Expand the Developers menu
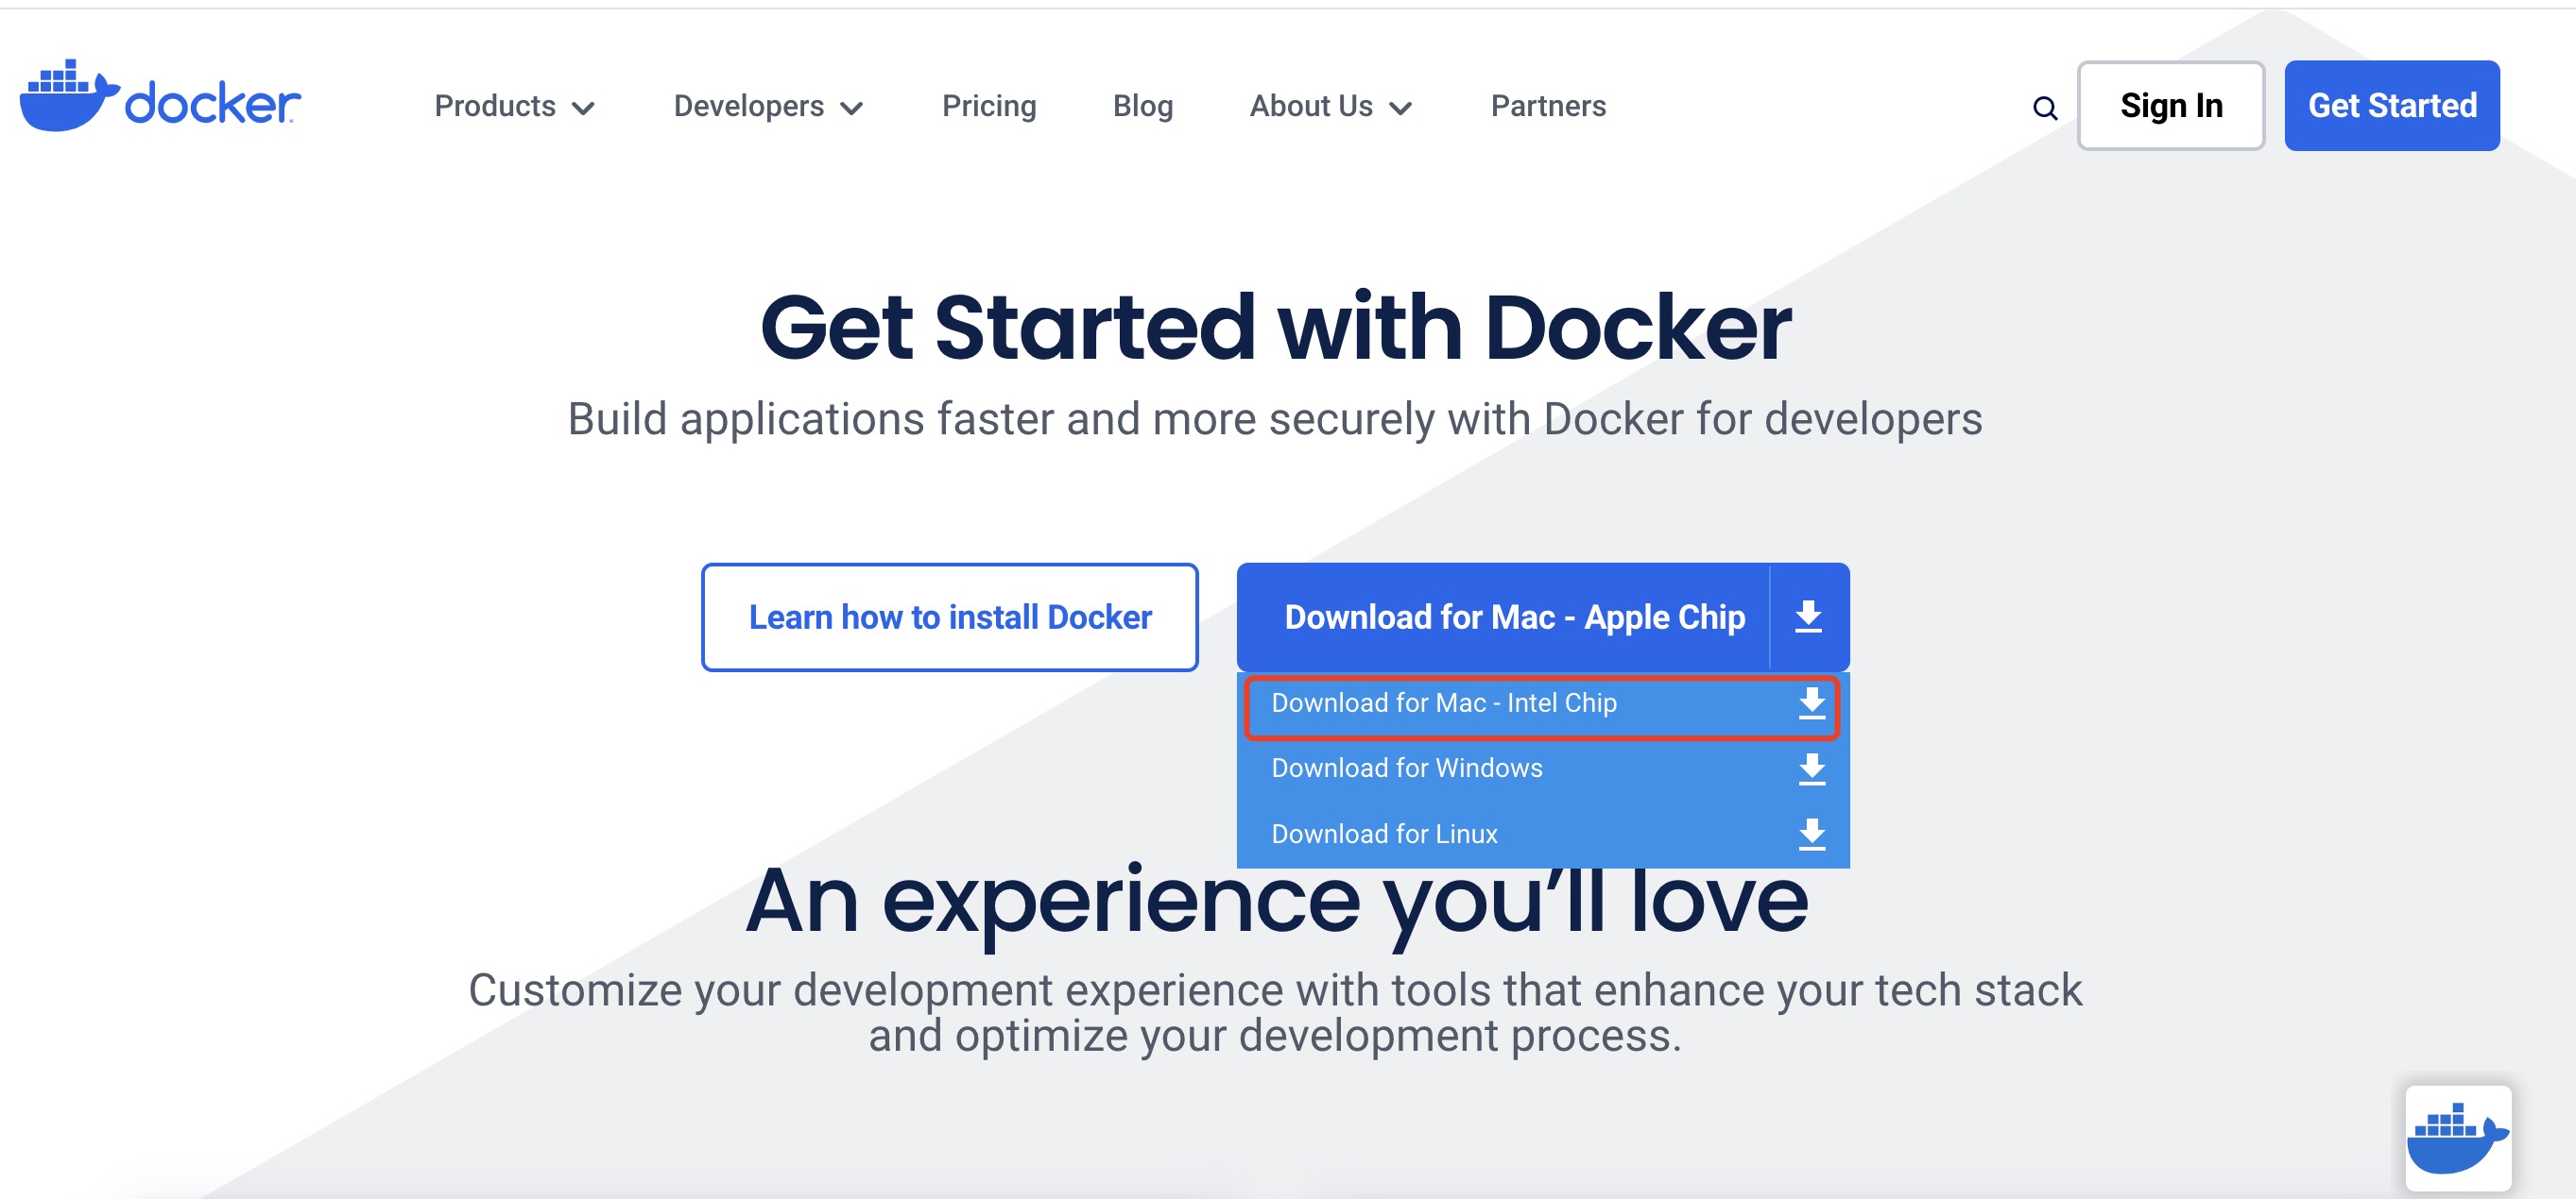The width and height of the screenshot is (2576, 1199). [768, 106]
